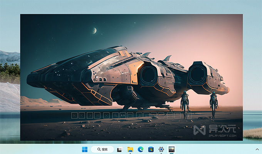This screenshot has width=262, height=154.
Task: Go to the previous image
Action: tap(82, 115)
